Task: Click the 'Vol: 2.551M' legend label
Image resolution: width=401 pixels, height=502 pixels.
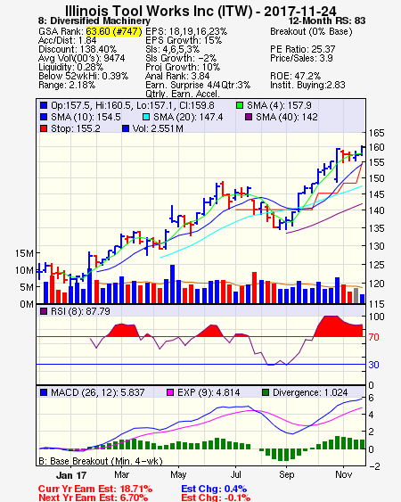Action: click(158, 128)
